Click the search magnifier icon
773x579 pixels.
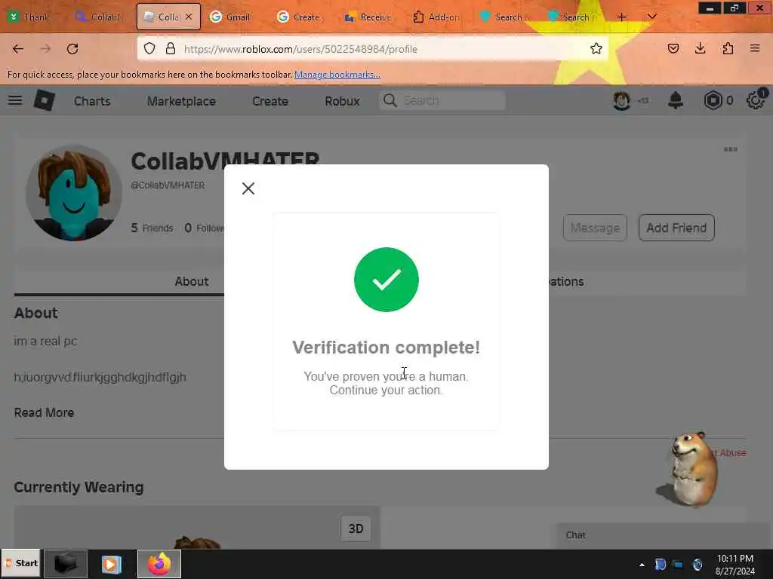(390, 100)
